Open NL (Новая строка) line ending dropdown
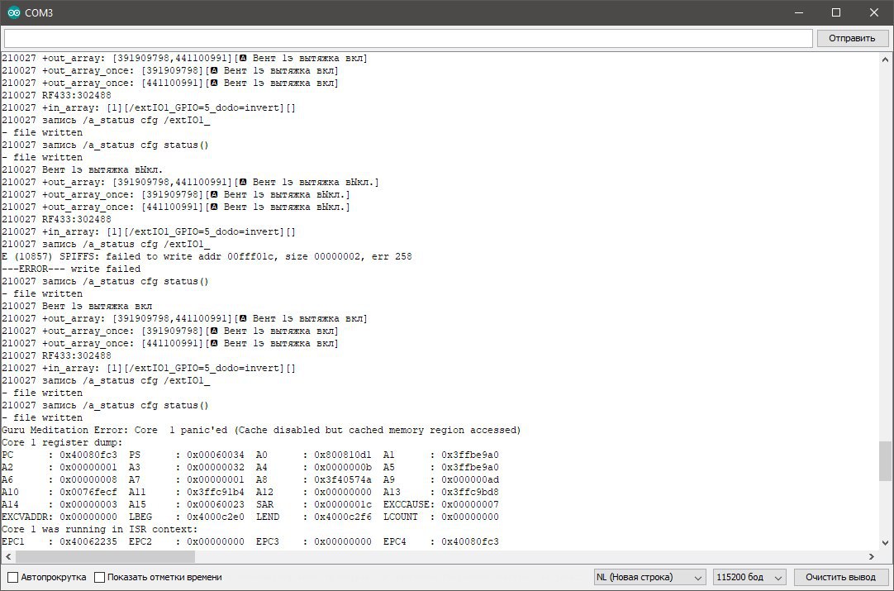Screen dimensions: 894x591 coord(649,577)
